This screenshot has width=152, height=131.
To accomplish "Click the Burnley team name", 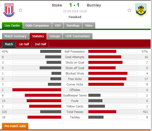I will point(94,5).
